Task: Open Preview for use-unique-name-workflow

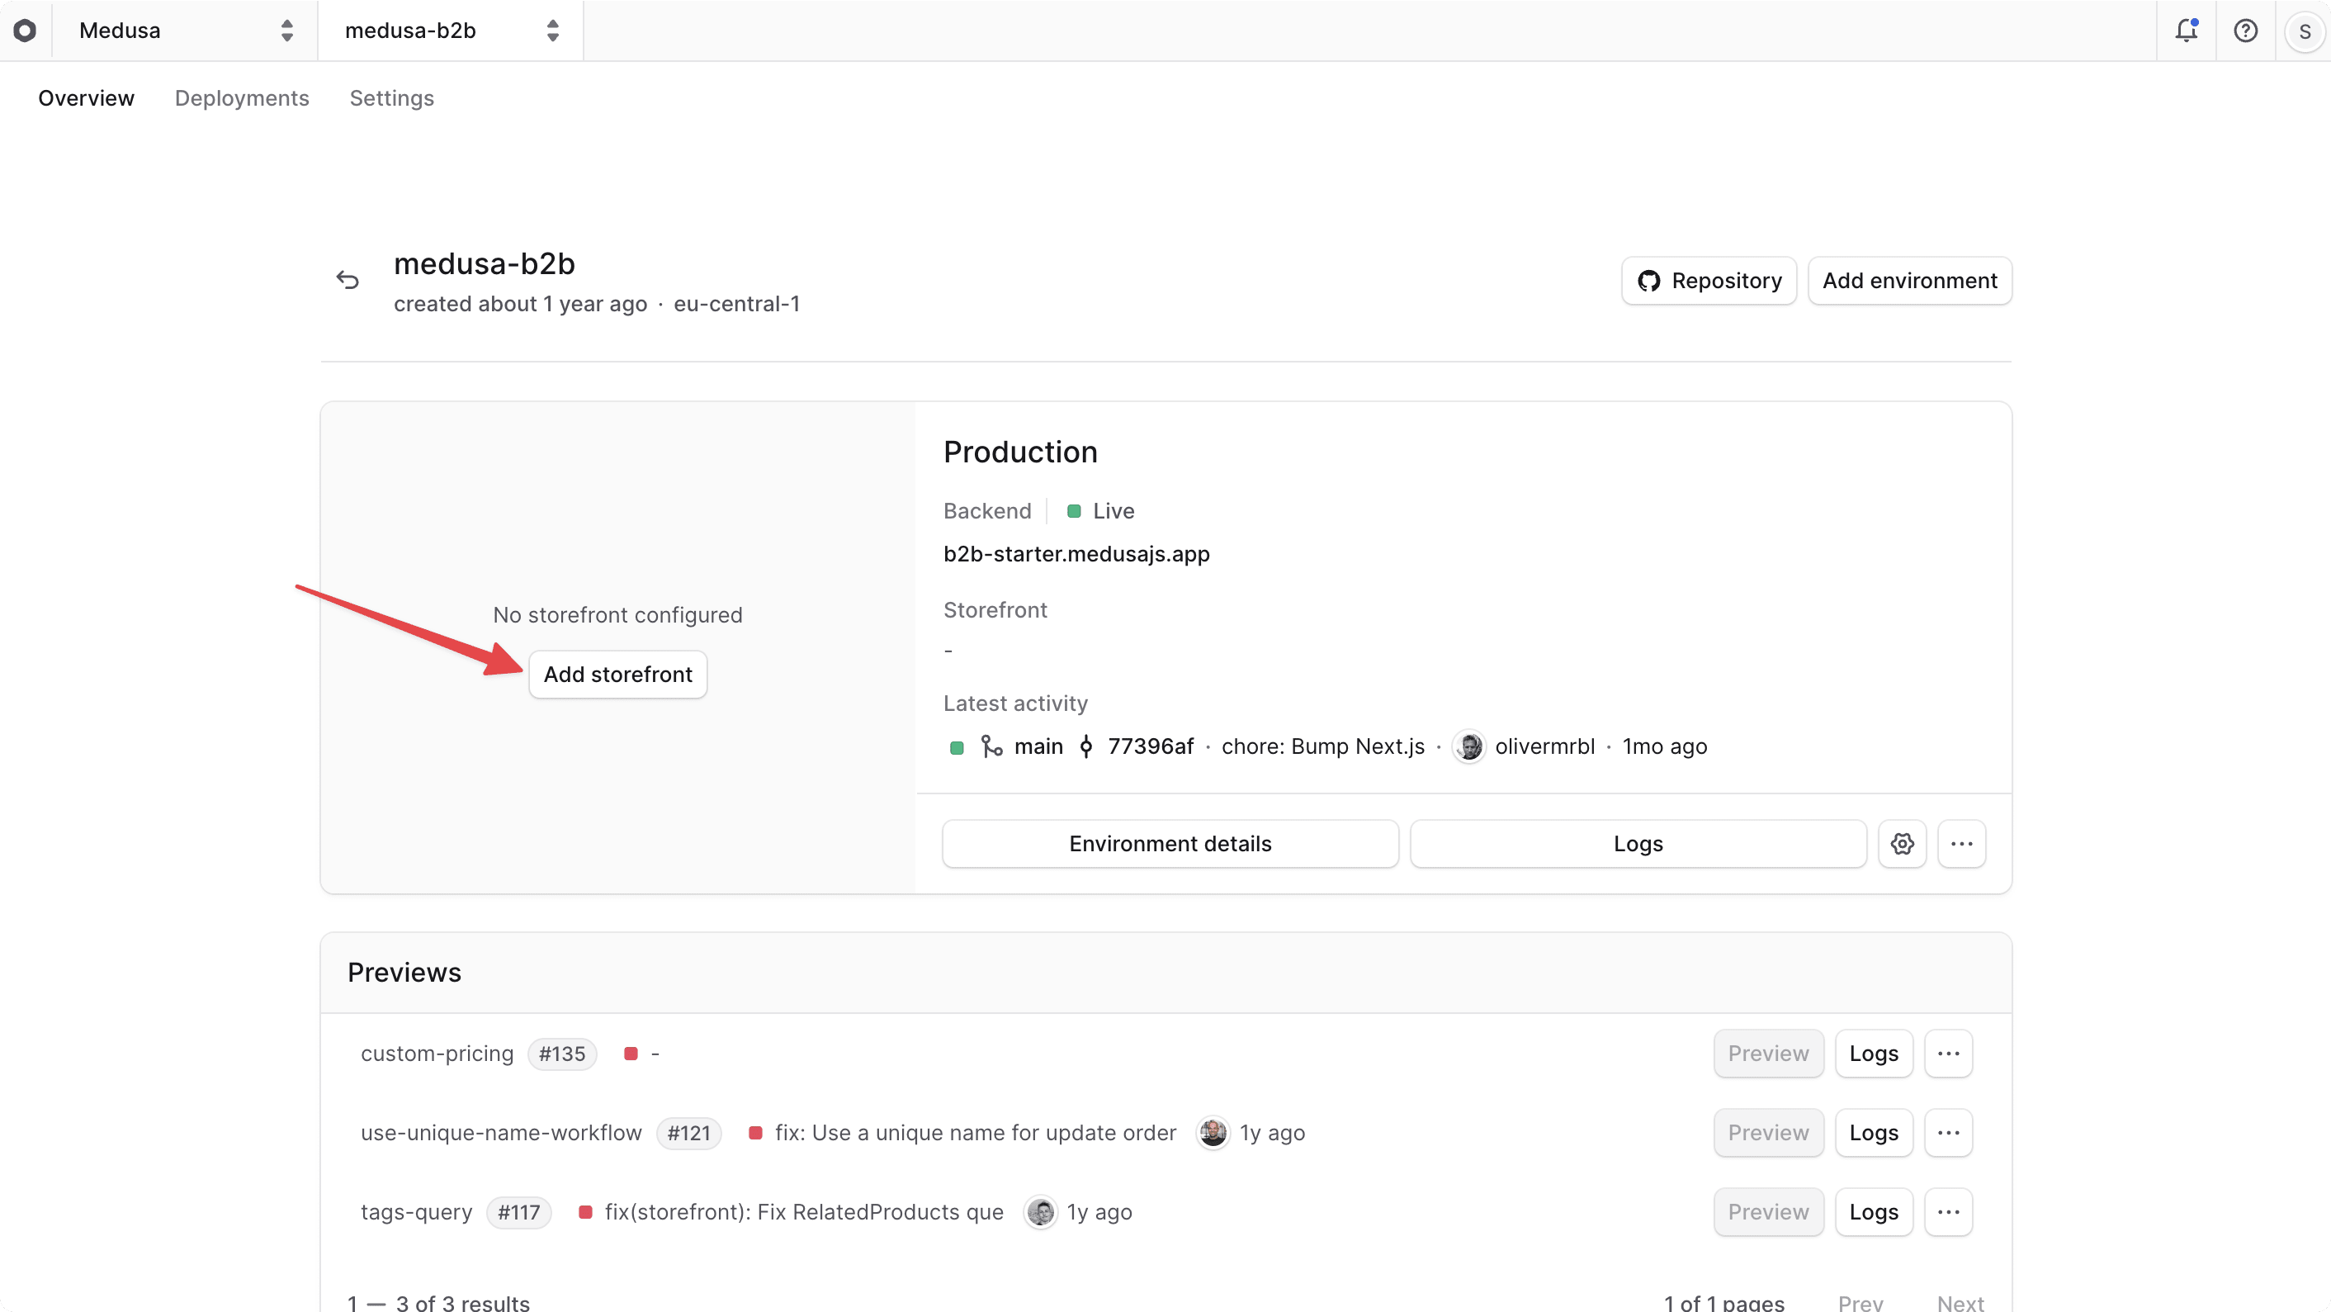Action: [x=1767, y=1132]
